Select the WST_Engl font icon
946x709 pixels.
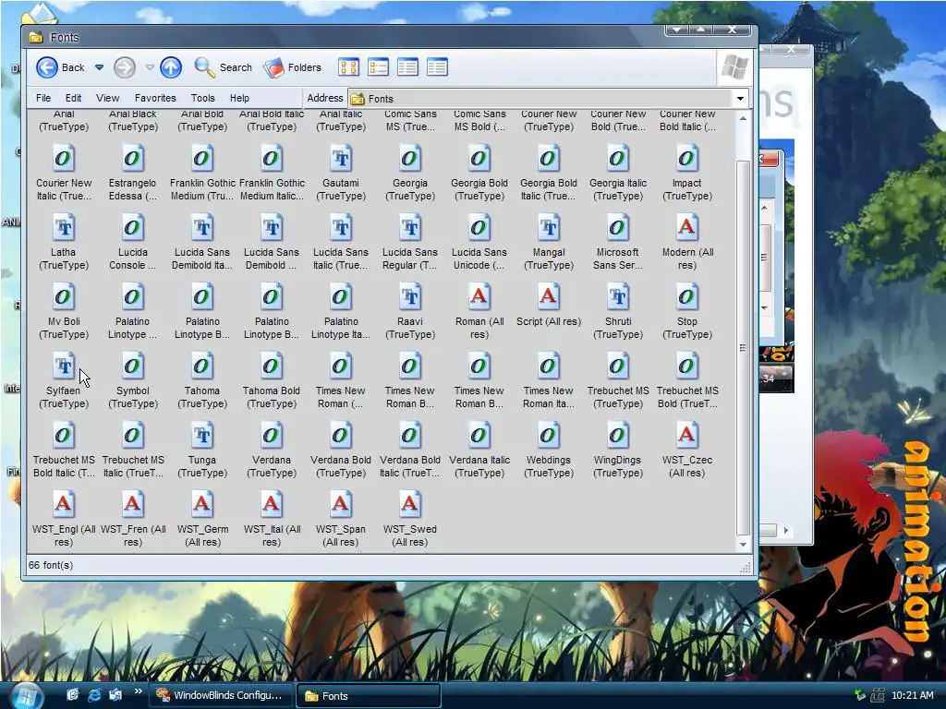[x=64, y=505]
